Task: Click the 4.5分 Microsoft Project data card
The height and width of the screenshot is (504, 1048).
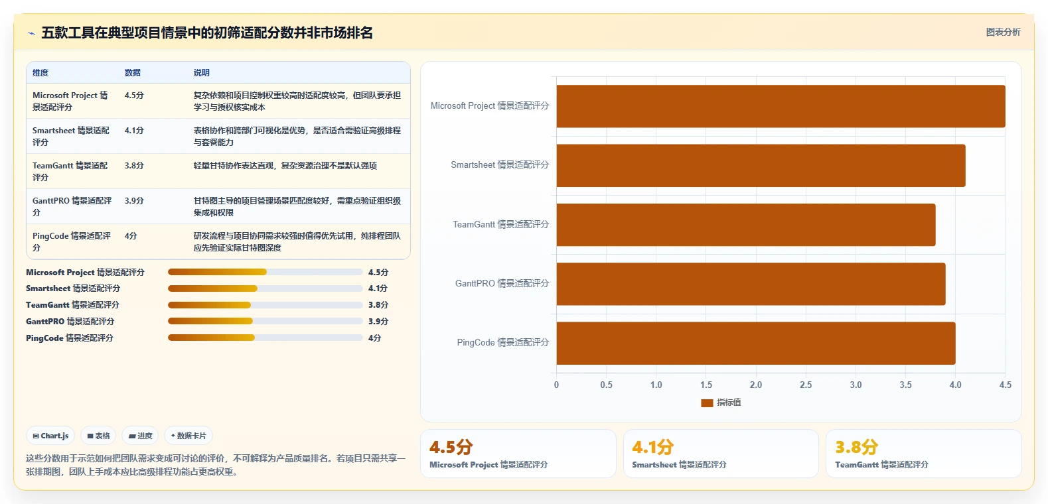Action: coord(518,454)
